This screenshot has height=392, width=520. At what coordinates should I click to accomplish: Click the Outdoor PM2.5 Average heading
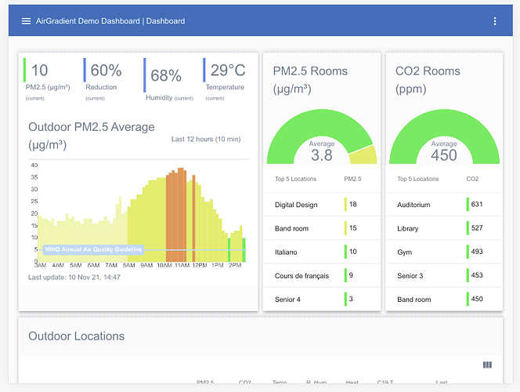pyautogui.click(x=91, y=136)
